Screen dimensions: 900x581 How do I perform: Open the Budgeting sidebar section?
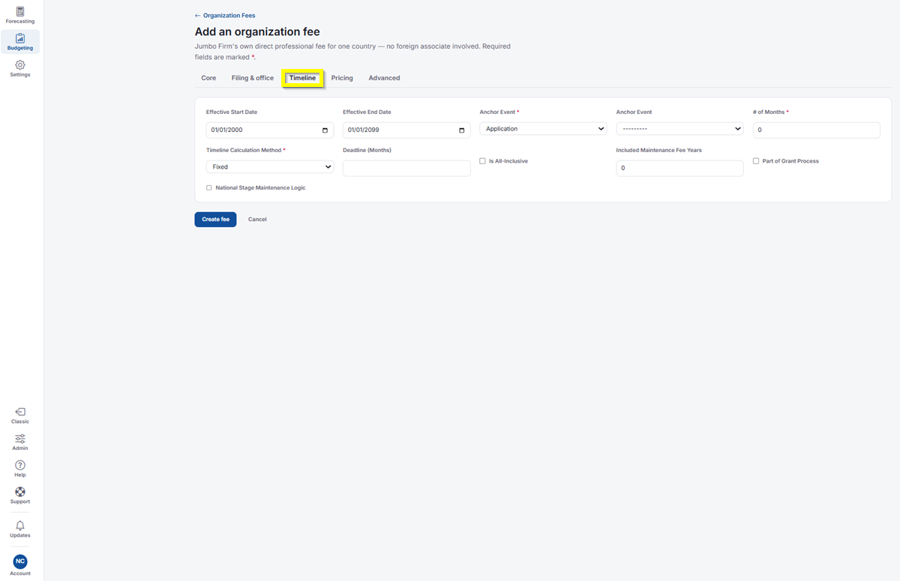coord(20,42)
